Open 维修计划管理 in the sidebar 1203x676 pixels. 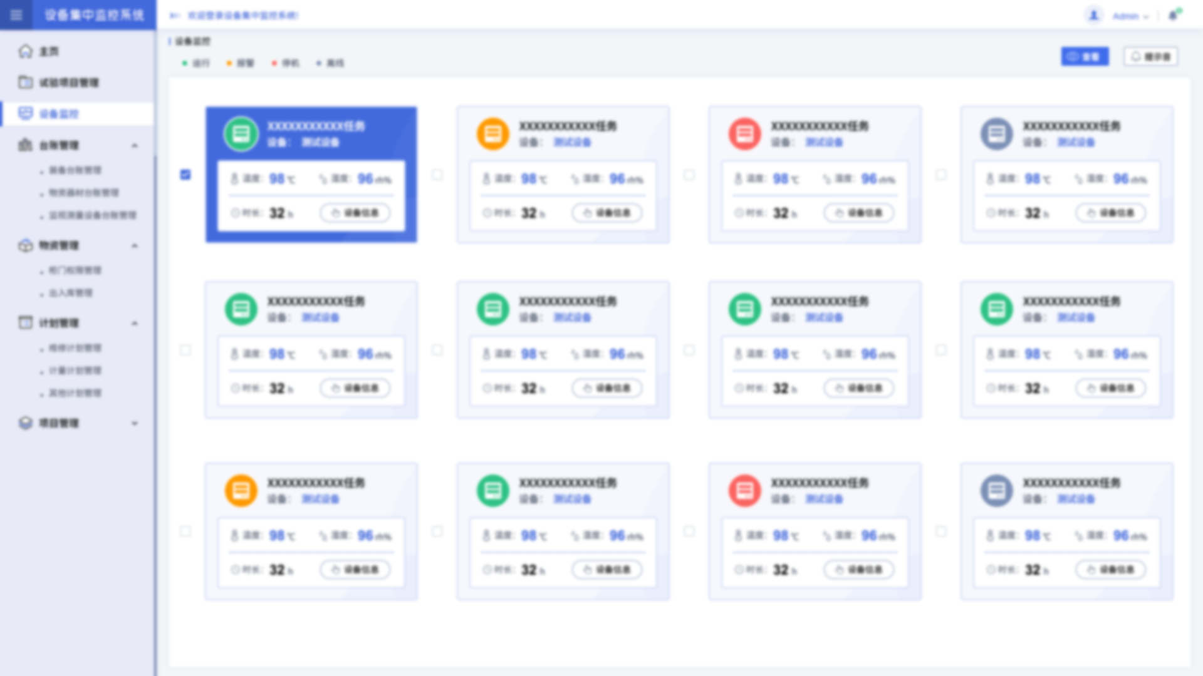click(x=75, y=348)
